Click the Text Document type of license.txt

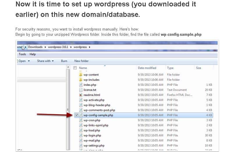[x=177, y=90]
